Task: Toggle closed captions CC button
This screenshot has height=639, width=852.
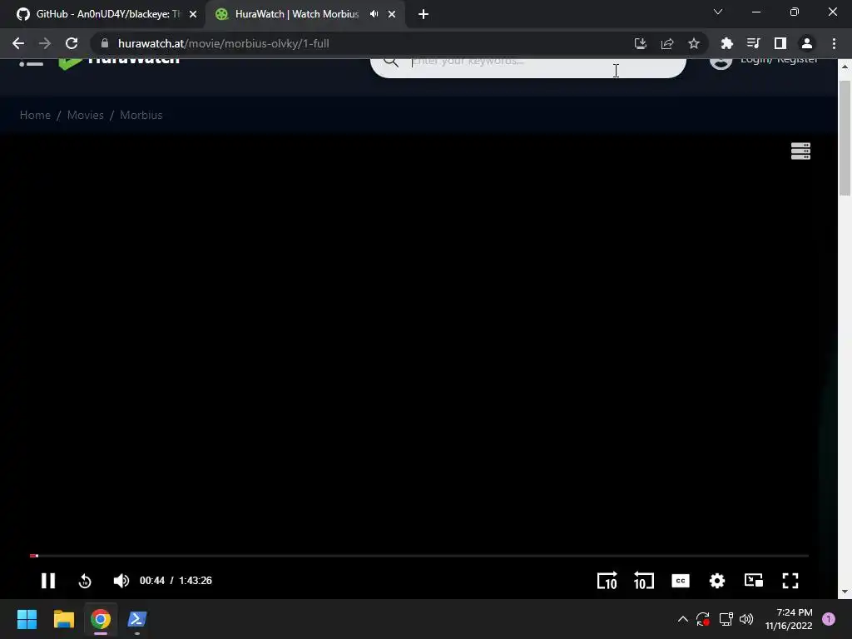Action: (681, 581)
